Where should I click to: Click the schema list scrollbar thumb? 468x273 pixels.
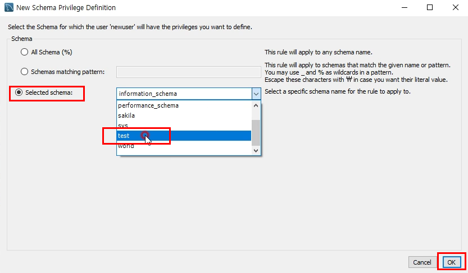pos(256,133)
